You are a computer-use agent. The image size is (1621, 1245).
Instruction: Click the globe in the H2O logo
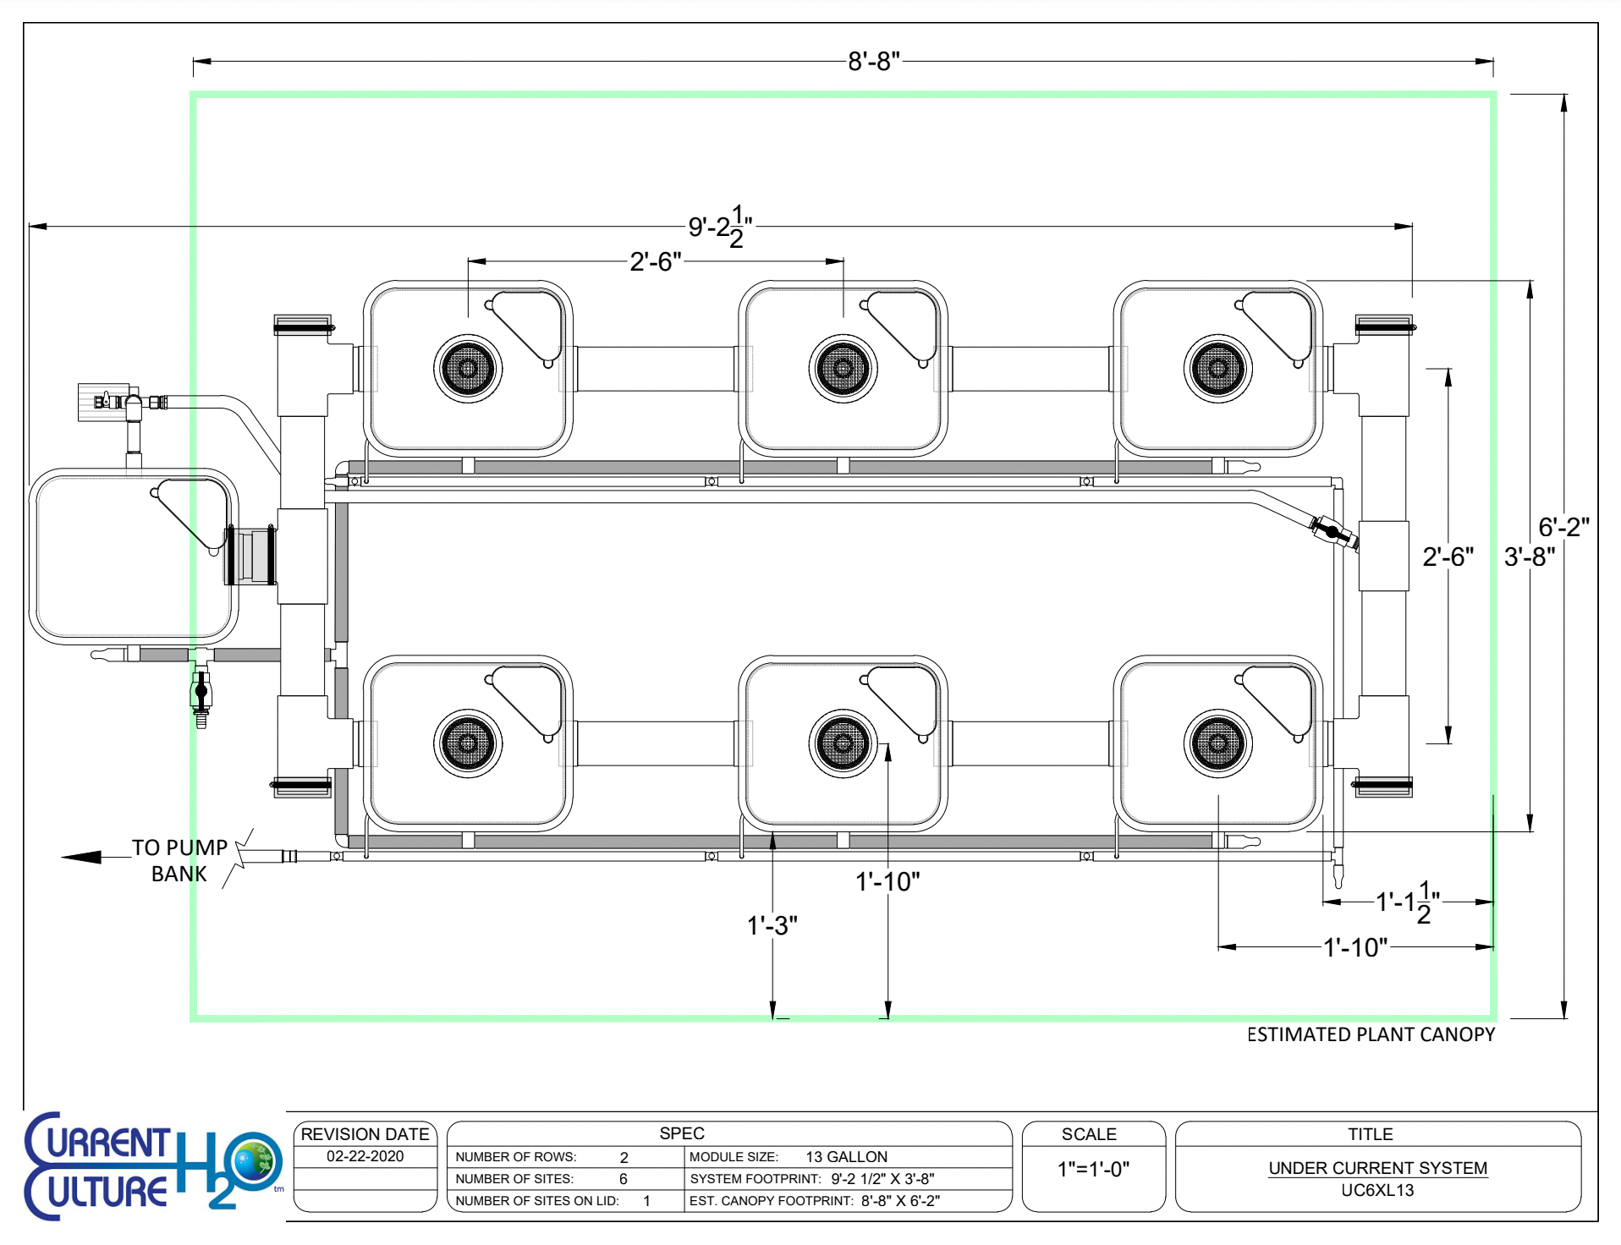point(257,1159)
